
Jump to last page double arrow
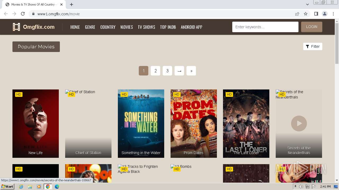click(x=191, y=71)
